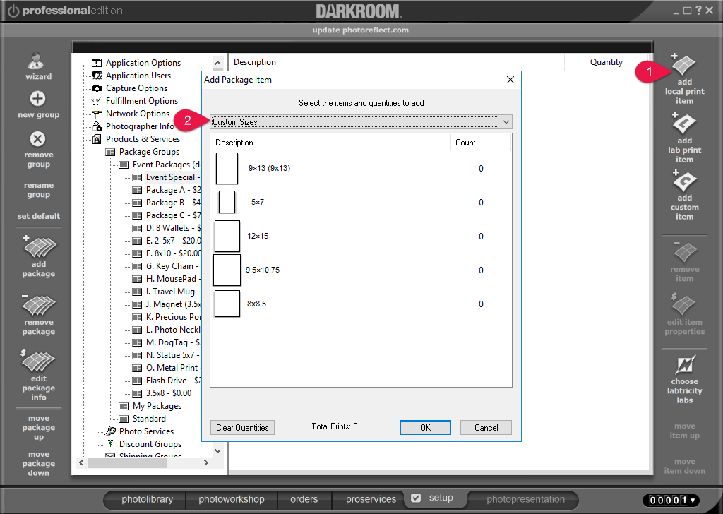The image size is (723, 514).
Task: Select the 5x7 print thumbnail
Action: point(227,202)
